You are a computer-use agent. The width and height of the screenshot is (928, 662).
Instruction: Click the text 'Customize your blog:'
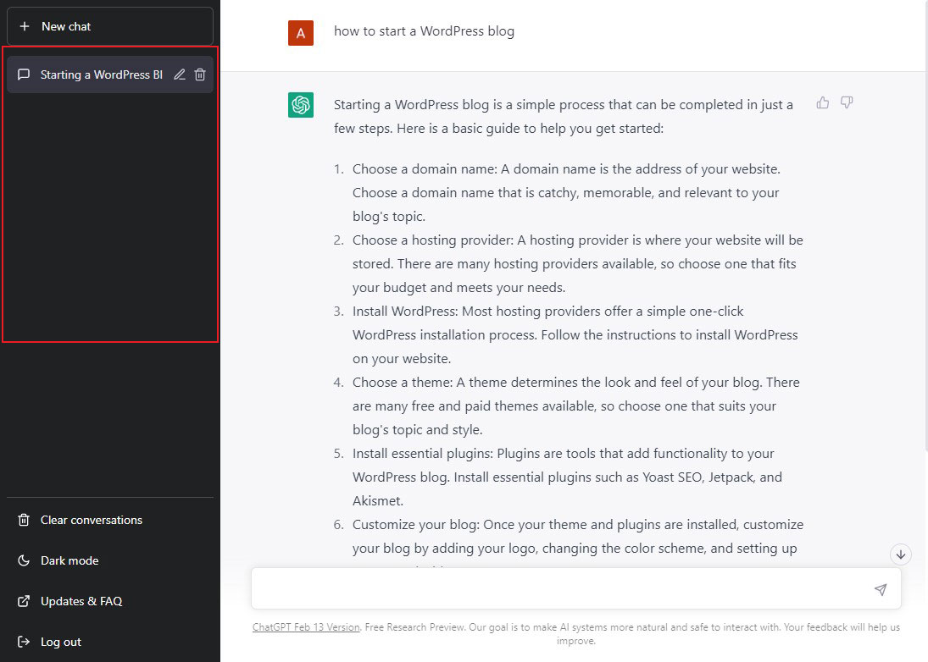417,525
